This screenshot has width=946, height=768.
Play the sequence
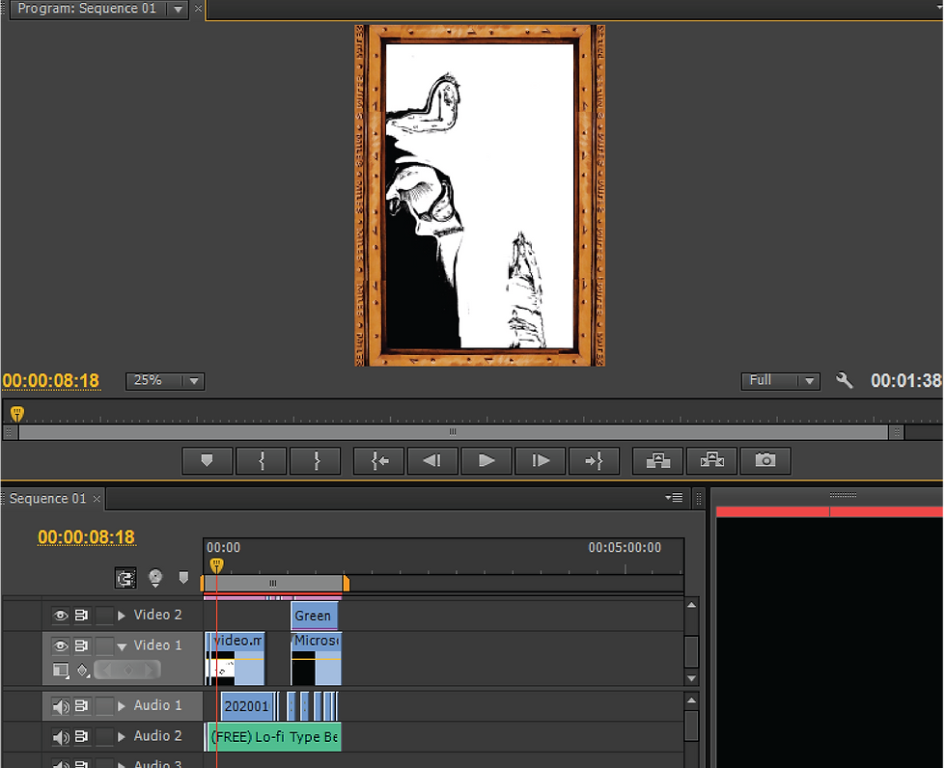click(487, 460)
